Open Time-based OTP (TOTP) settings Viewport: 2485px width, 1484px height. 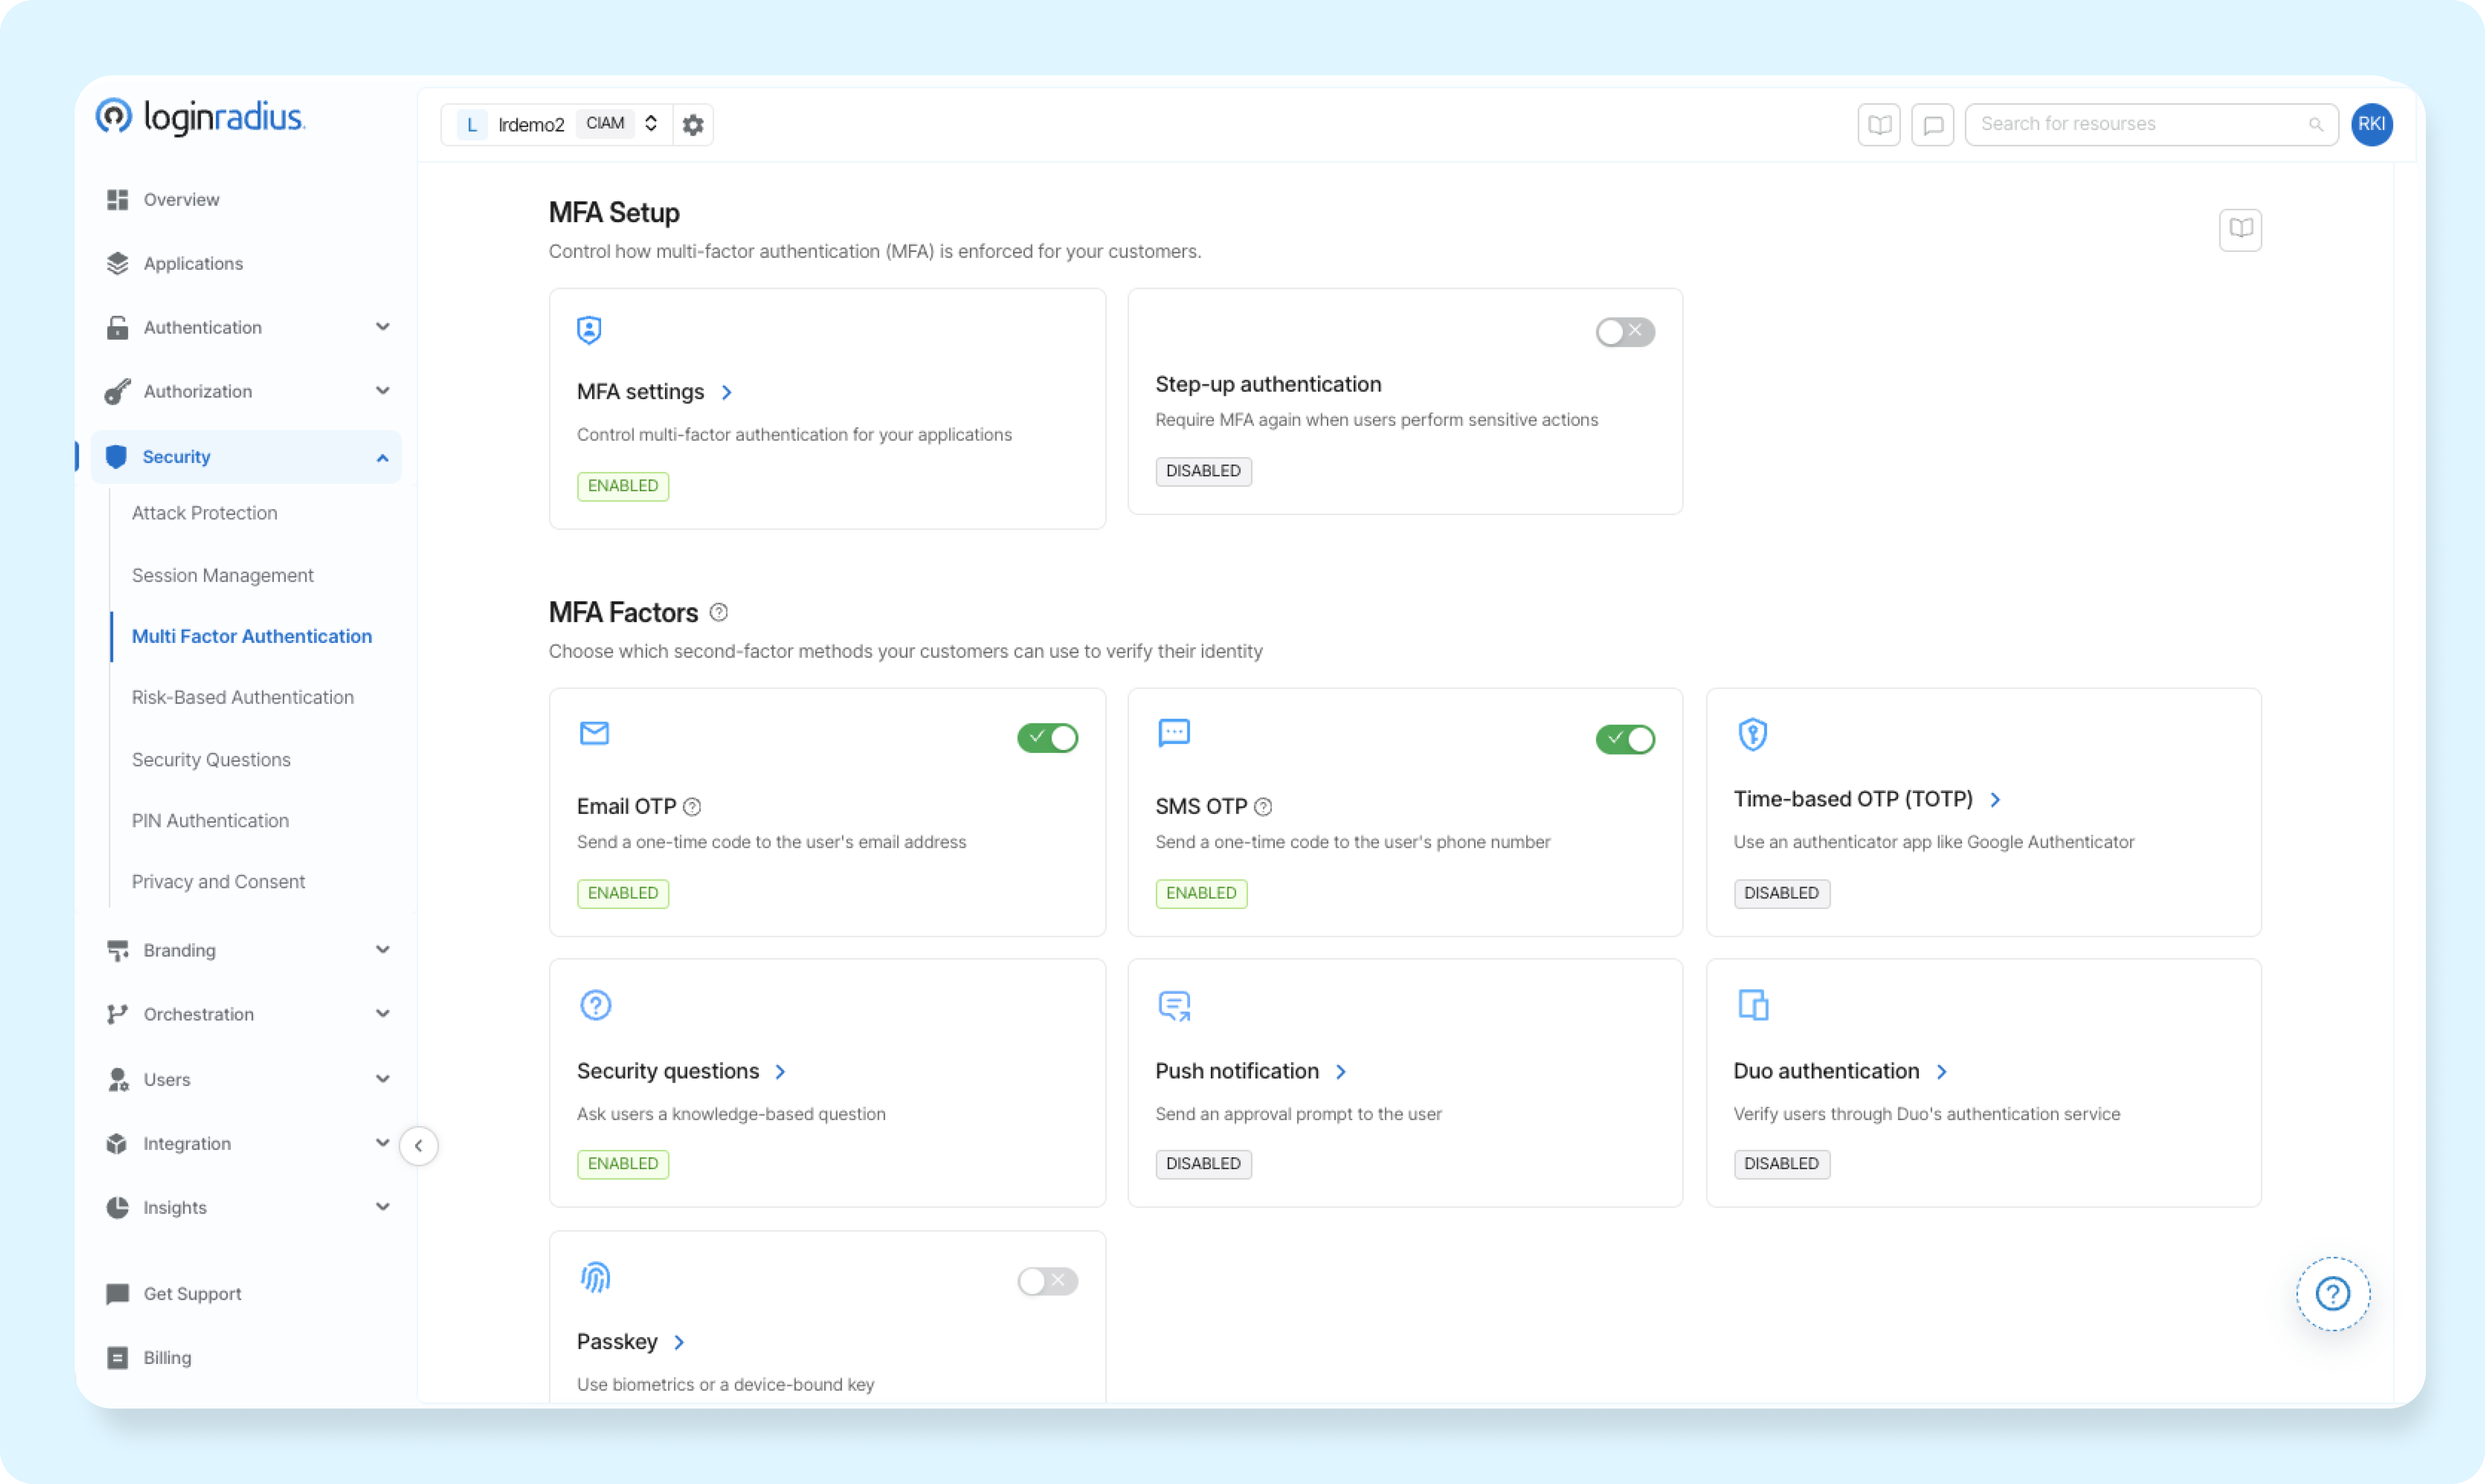coord(1867,800)
